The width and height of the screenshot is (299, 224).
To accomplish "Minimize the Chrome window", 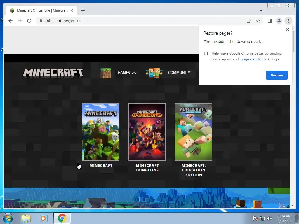I will click(271, 6).
